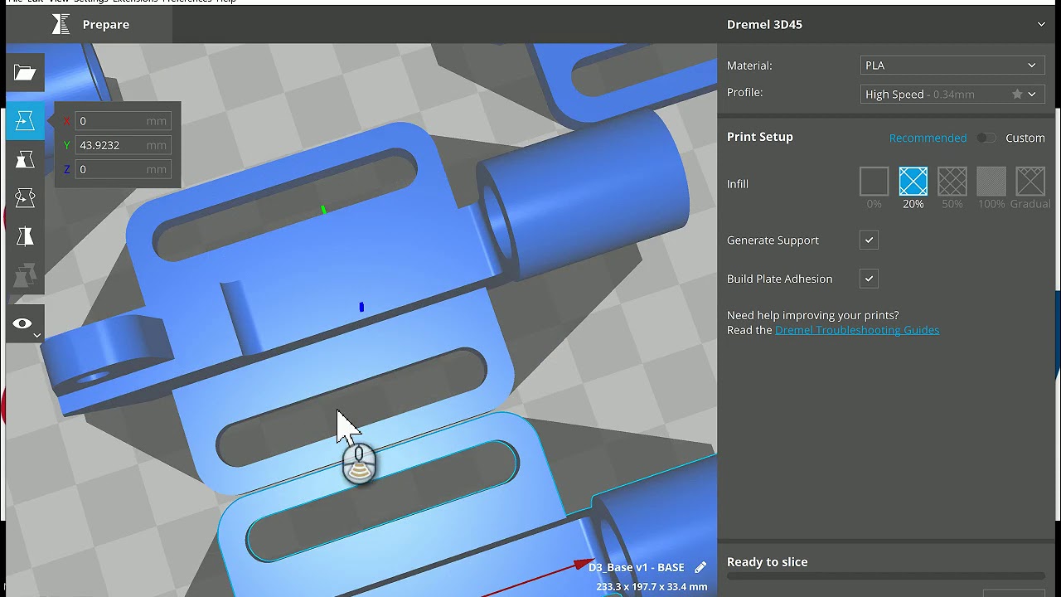Click the Y position field showing 43.9232

(x=124, y=145)
